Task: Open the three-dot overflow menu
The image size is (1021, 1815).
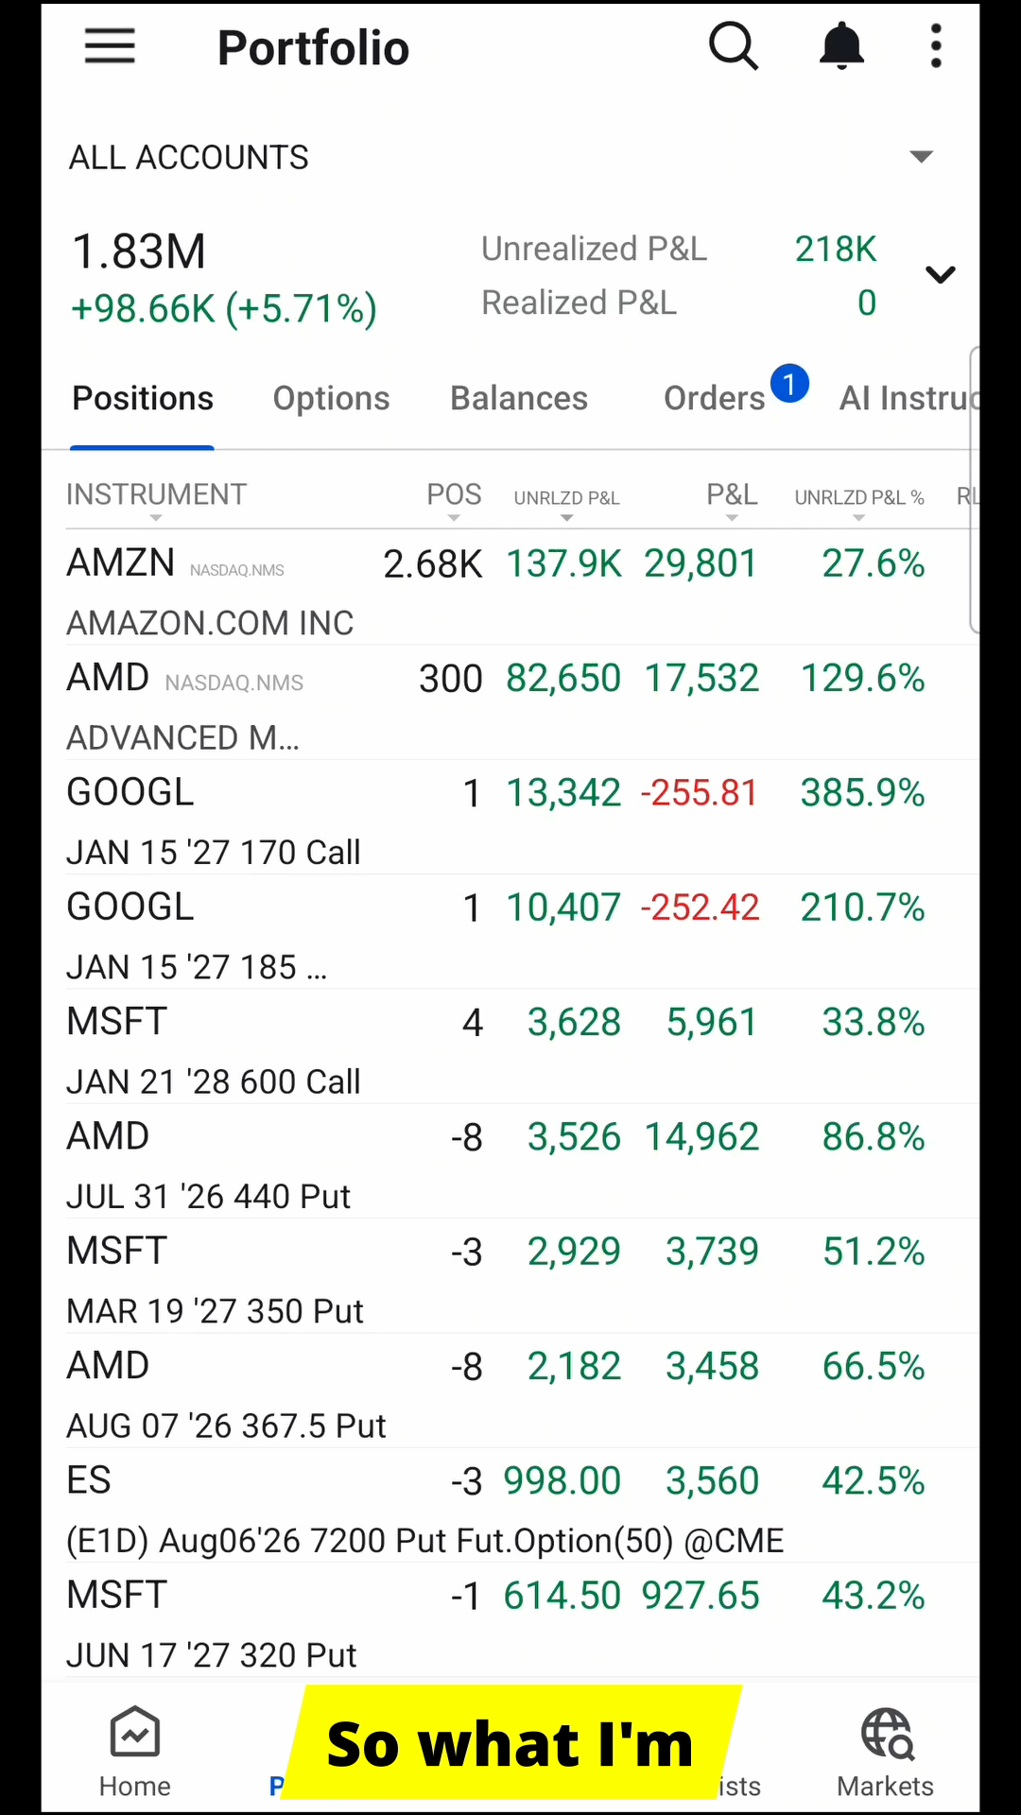Action: tap(936, 46)
